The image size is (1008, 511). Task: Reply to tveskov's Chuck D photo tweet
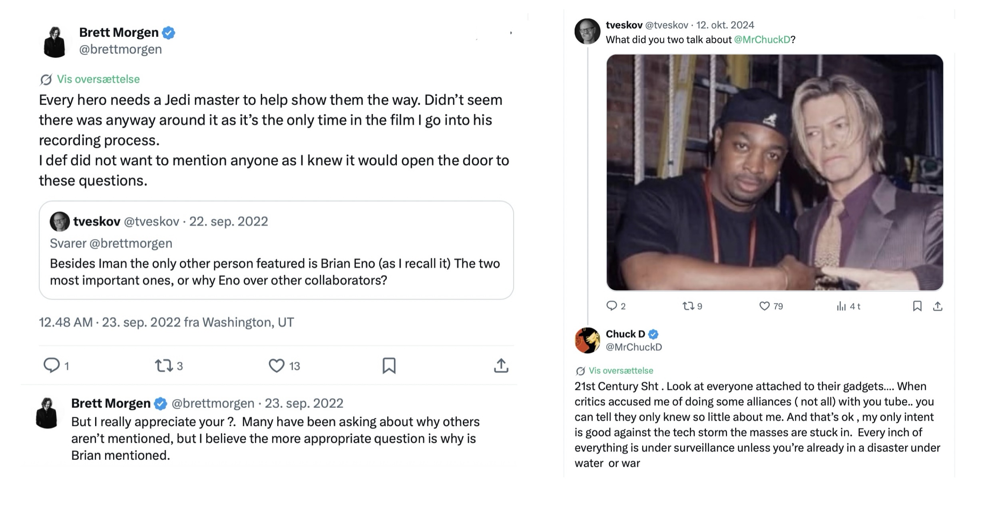(x=612, y=306)
